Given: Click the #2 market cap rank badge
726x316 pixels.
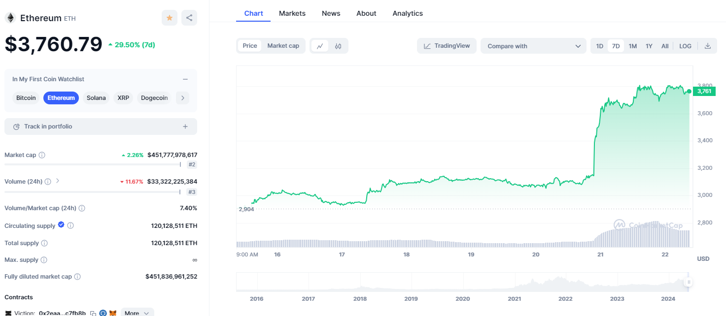Looking at the screenshot, I should coord(192,164).
